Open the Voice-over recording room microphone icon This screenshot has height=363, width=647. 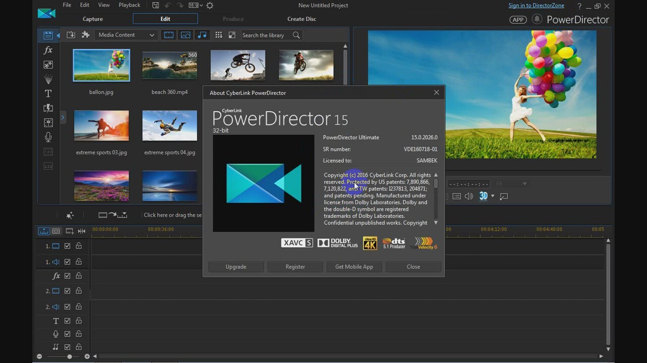48,137
